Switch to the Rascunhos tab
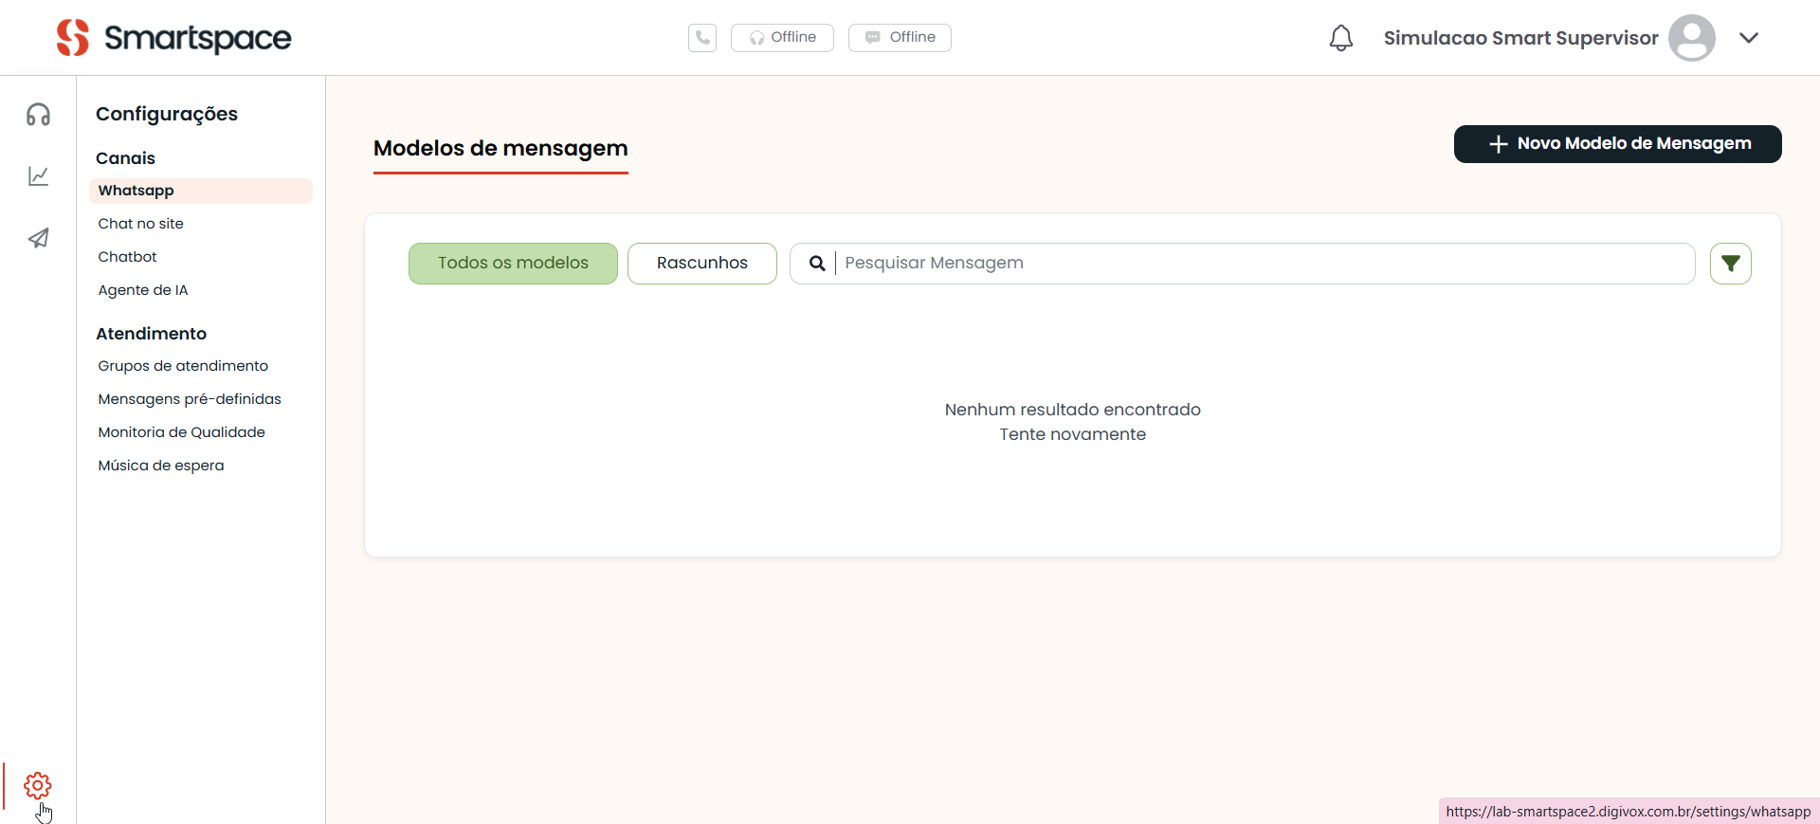Viewport: 1820px width, 824px height. 701,264
